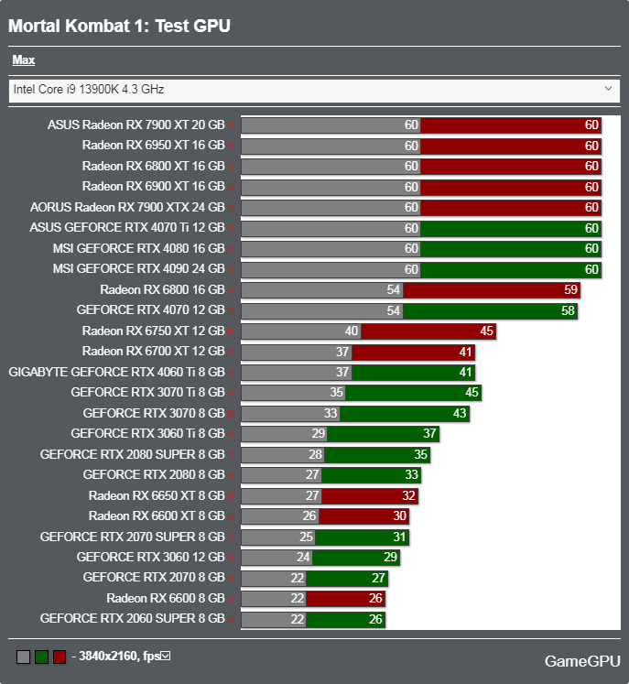Open the Intel Core i9 13900K CPU dropdown
The width and height of the screenshot is (629, 684).
[x=314, y=90]
